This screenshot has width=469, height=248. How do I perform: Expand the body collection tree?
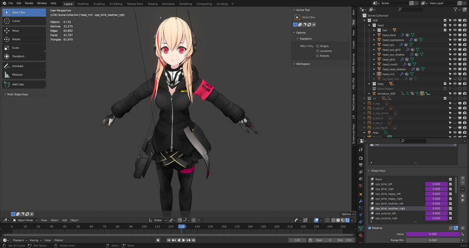(370, 84)
